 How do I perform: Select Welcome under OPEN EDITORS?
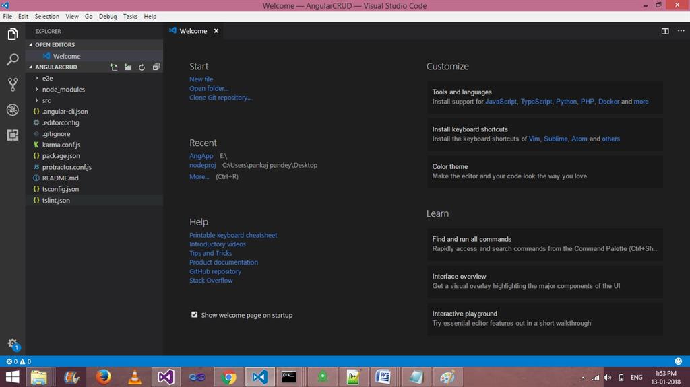coord(94,57)
